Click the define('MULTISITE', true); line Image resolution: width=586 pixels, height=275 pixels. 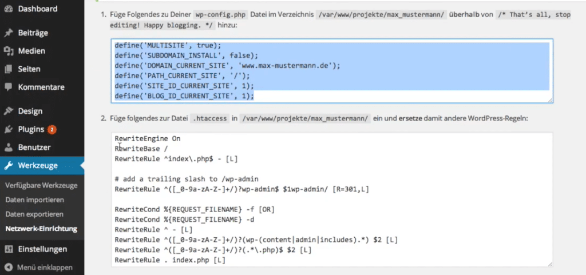168,46
